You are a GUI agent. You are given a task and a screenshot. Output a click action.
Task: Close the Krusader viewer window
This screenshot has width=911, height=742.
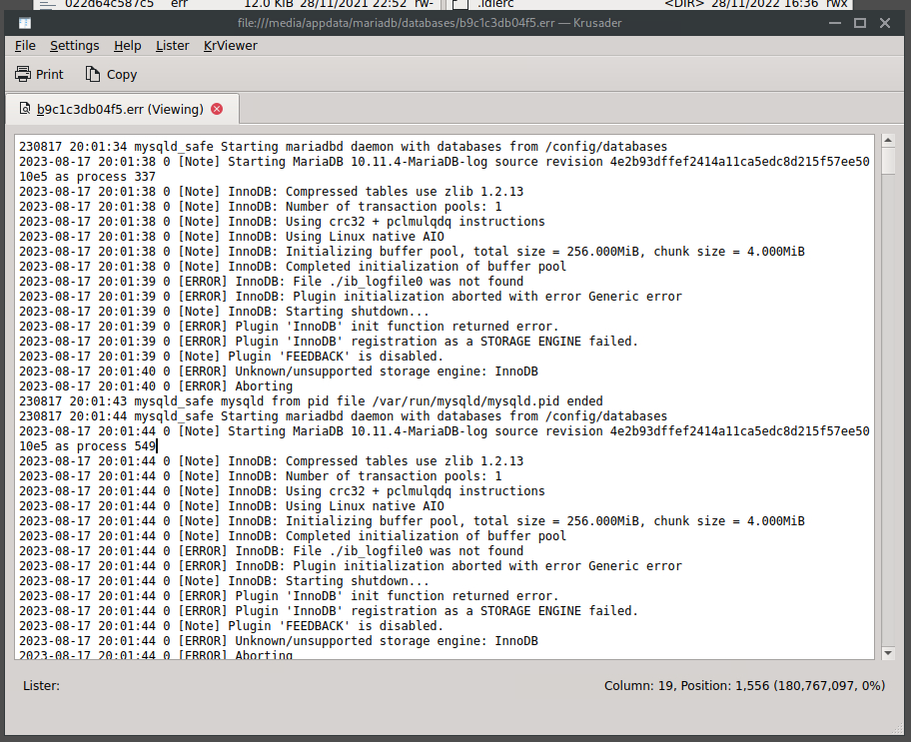[x=885, y=23]
